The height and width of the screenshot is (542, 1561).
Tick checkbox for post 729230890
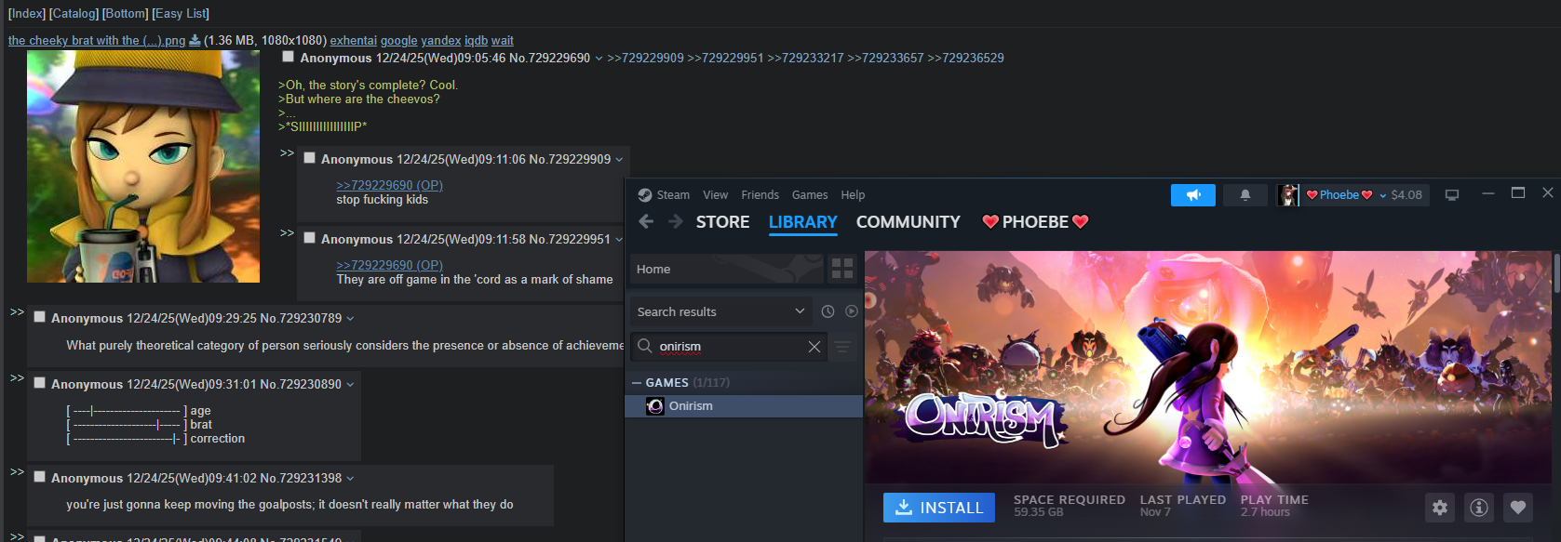pos(39,383)
